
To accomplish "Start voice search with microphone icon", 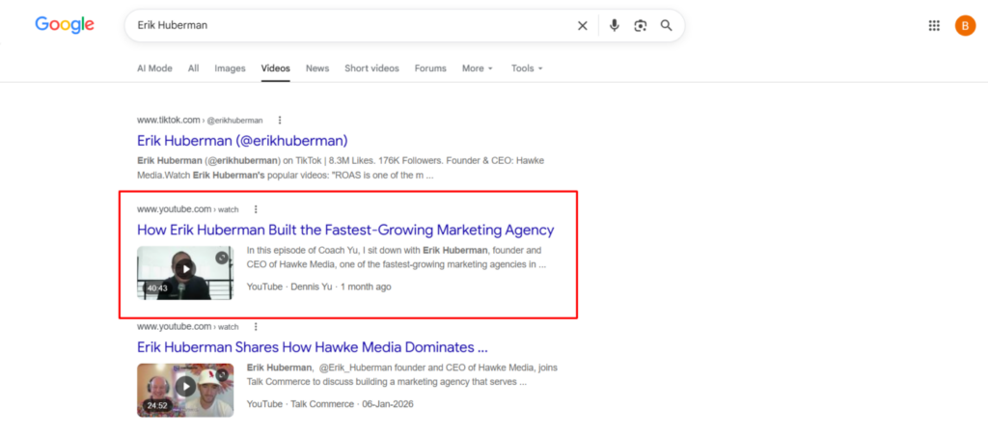I will (x=615, y=26).
